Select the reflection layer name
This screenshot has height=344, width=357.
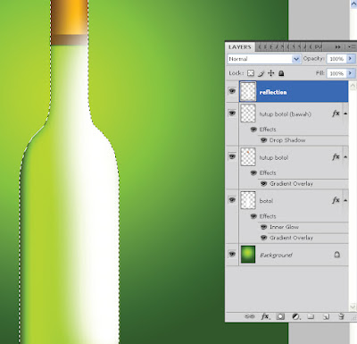click(273, 92)
